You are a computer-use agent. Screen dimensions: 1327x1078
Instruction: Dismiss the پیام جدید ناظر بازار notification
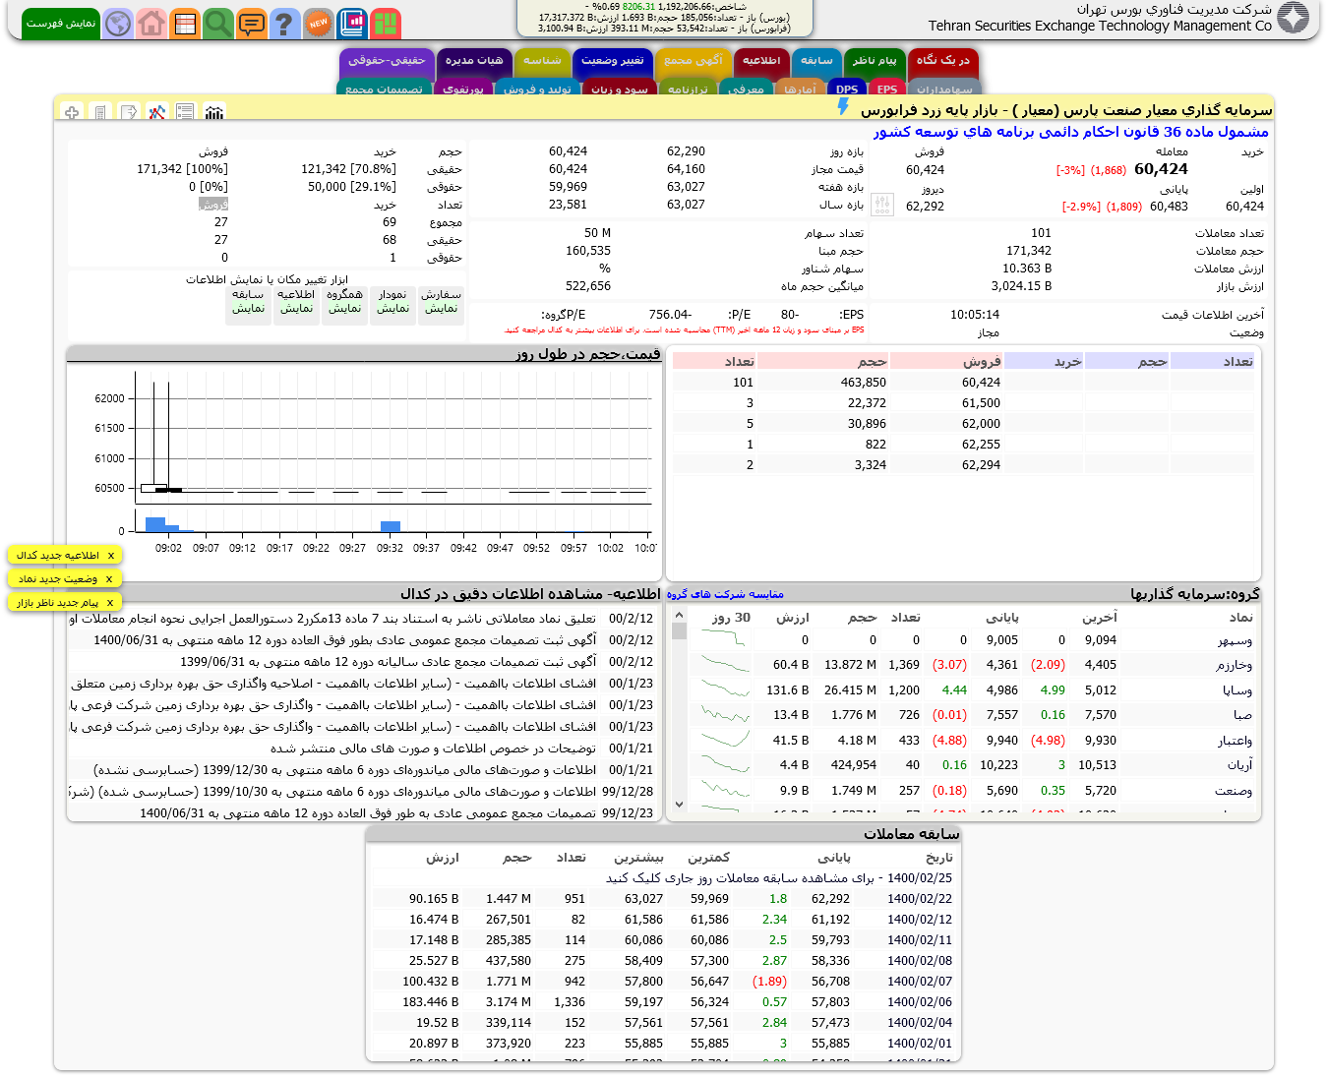pos(110,603)
